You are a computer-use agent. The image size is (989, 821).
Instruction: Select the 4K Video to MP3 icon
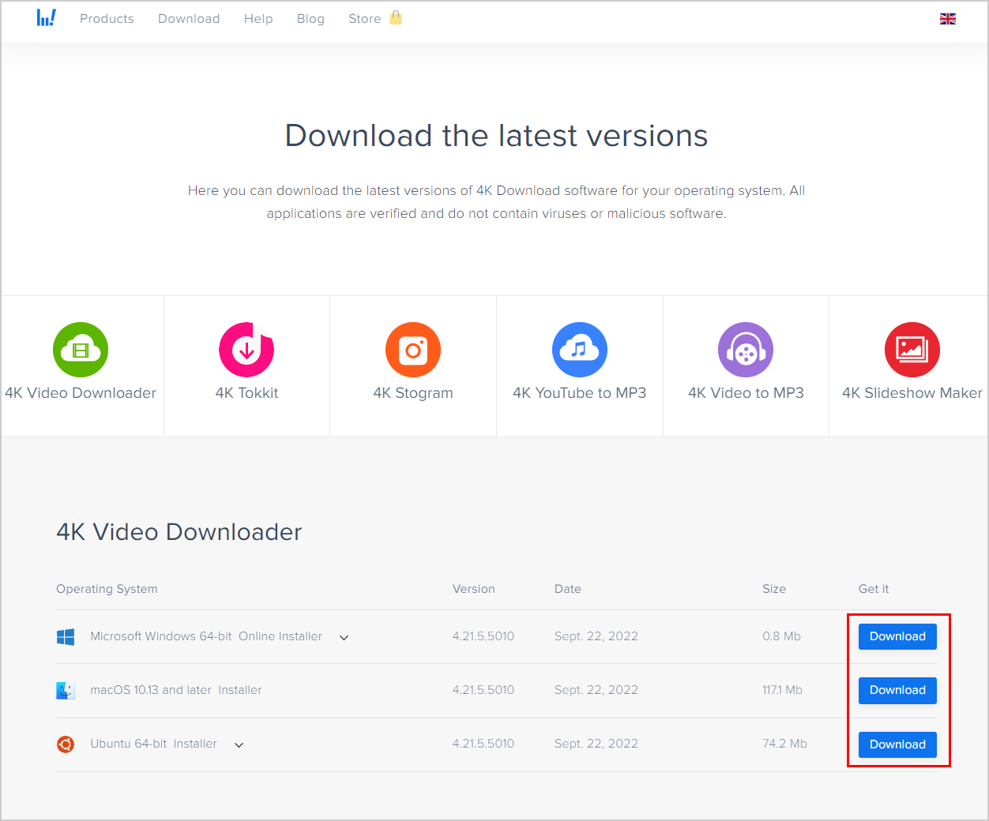(x=746, y=350)
